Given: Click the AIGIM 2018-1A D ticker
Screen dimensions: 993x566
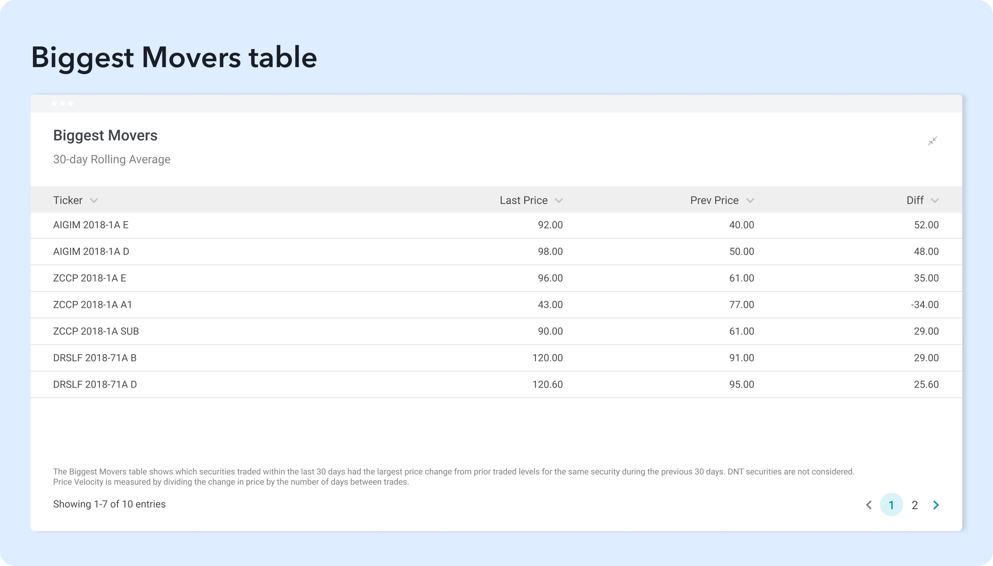Looking at the screenshot, I should (91, 252).
